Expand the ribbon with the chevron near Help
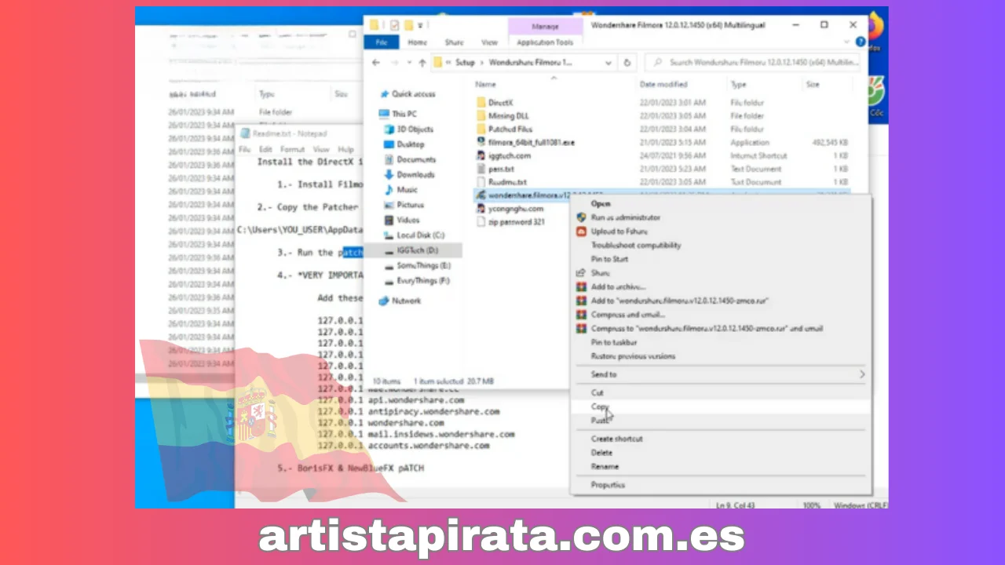1005x565 pixels. [x=848, y=42]
